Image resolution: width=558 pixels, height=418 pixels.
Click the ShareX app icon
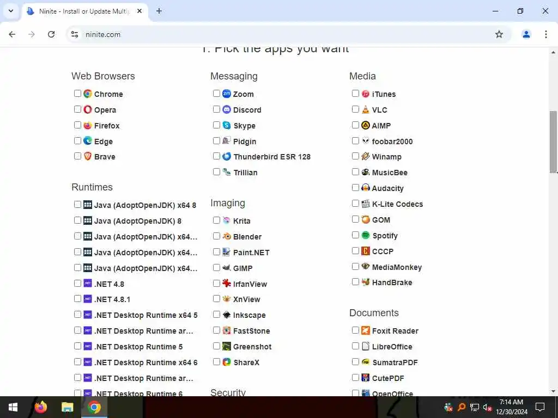(x=227, y=362)
